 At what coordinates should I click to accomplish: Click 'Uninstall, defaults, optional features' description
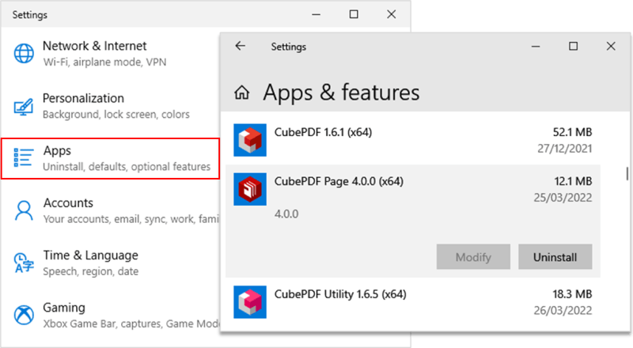pos(127,167)
